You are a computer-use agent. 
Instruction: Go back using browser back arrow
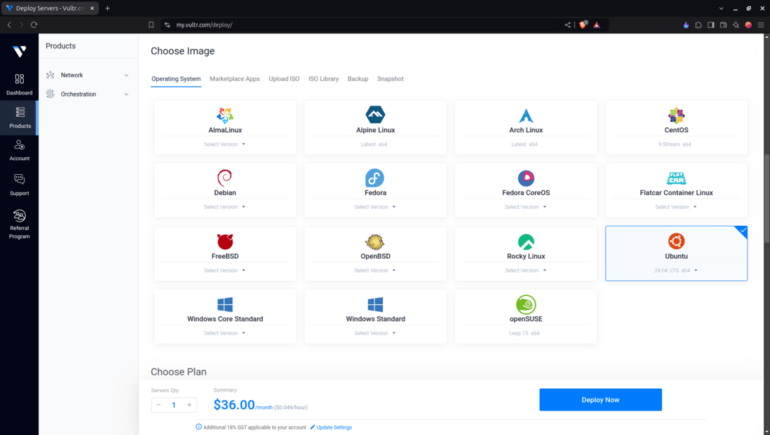[x=9, y=24]
